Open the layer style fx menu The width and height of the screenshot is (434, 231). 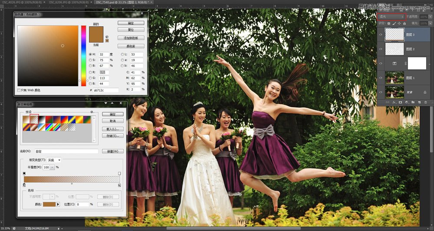tap(394, 102)
